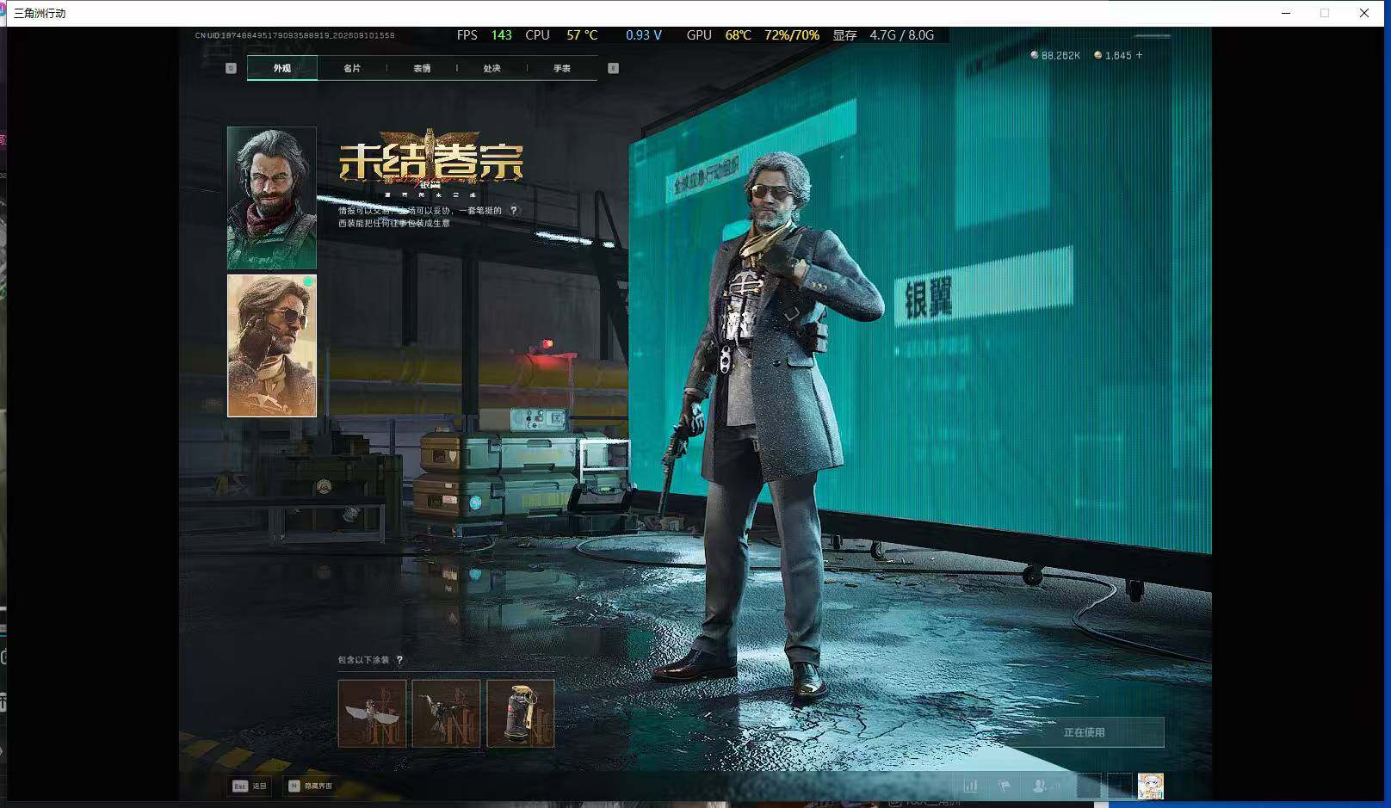The image size is (1391, 808).
Task: Select the winged emblem item thumbnail
Action: [372, 713]
